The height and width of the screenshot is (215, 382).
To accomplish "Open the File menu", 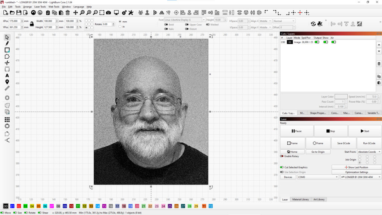I will point(4,7).
